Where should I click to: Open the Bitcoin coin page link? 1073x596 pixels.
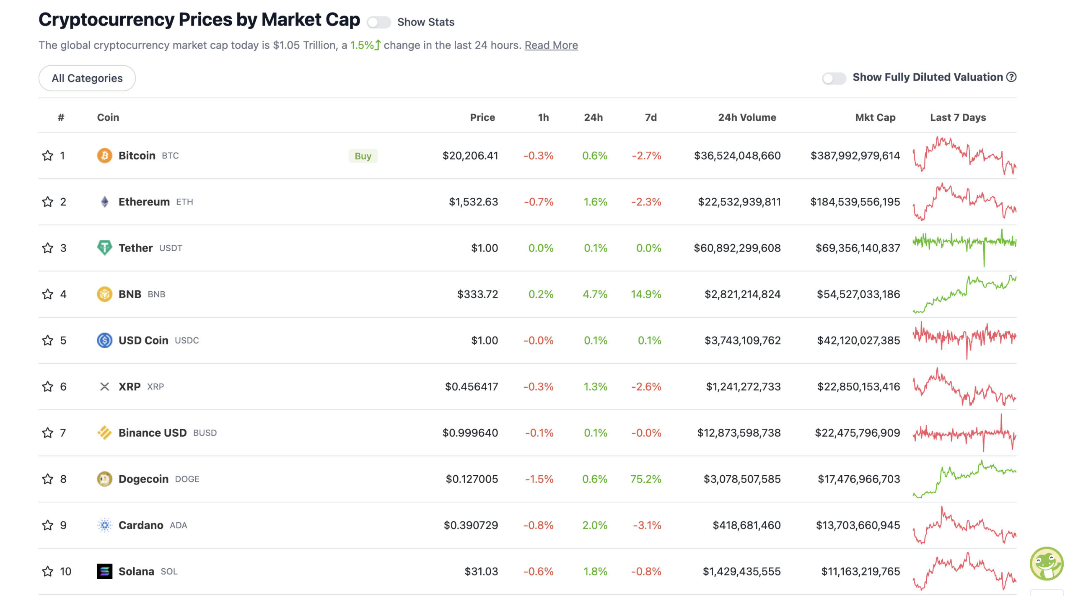tap(137, 155)
